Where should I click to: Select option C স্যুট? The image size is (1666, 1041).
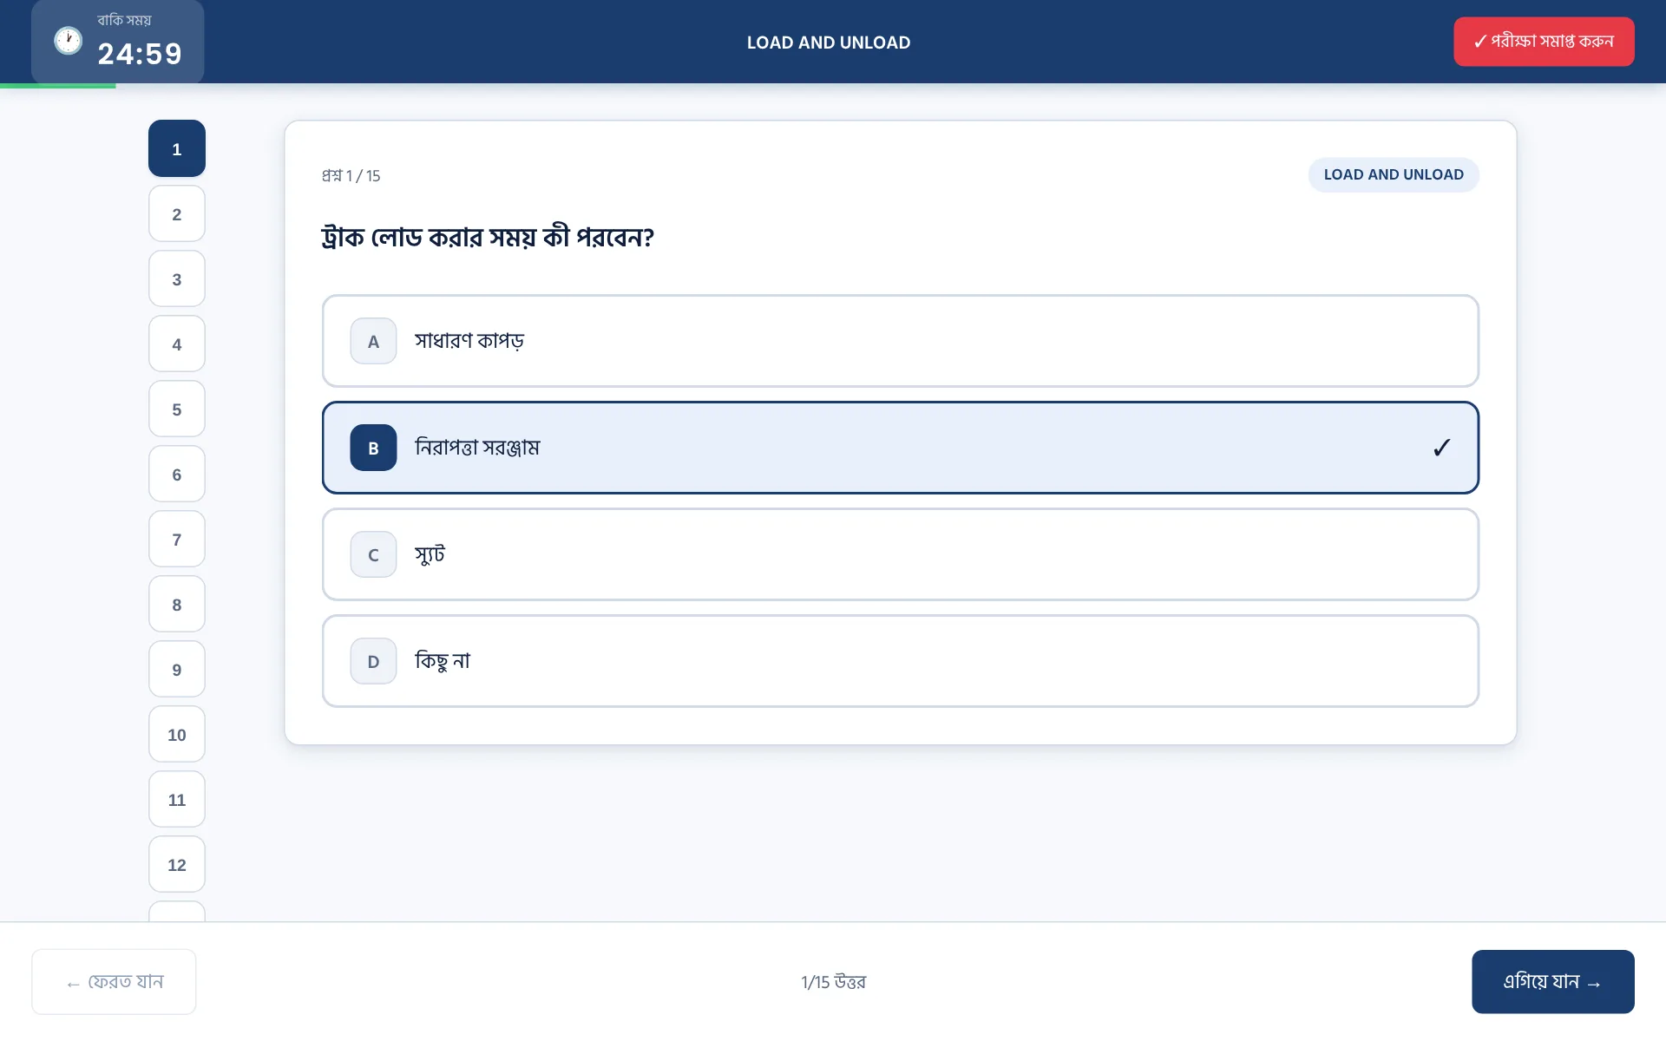900,554
